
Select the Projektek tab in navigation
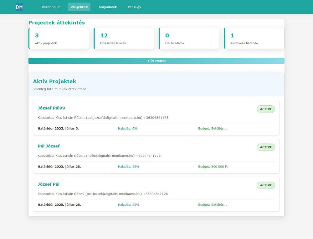[79, 7]
